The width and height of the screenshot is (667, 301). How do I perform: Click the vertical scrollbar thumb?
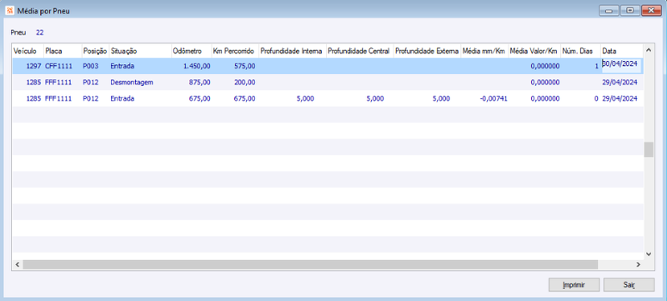[649, 149]
